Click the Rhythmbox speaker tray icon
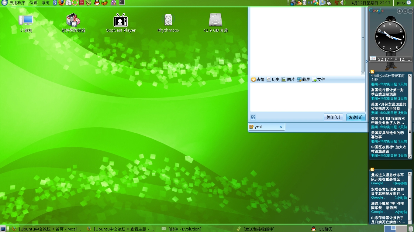This screenshot has width=414, height=232. click(305, 3)
